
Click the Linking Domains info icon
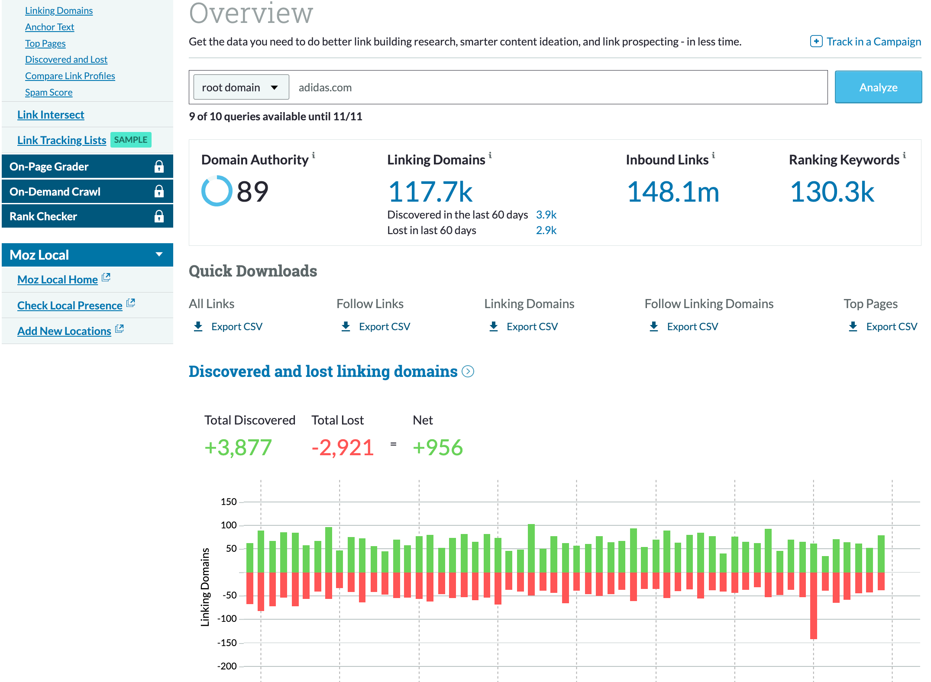point(490,155)
